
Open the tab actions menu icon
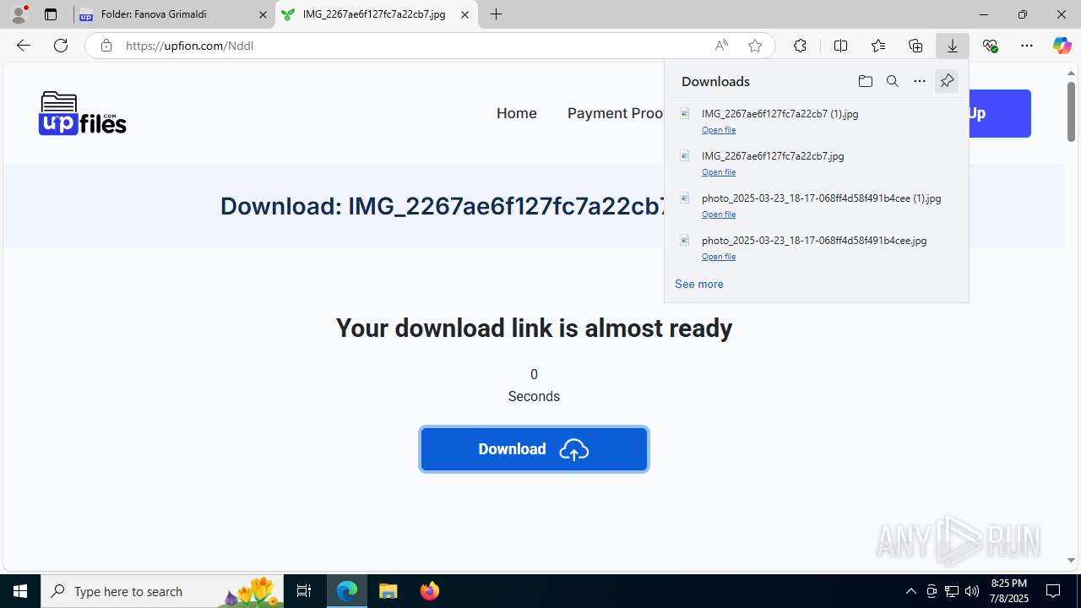(x=51, y=14)
